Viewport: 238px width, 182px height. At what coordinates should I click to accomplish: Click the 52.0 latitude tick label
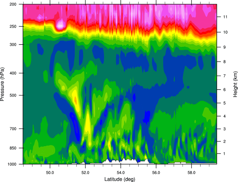(85, 172)
